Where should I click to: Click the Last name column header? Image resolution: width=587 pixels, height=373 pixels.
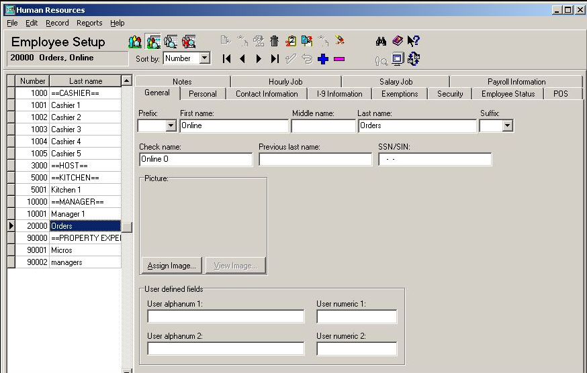pyautogui.click(x=86, y=81)
